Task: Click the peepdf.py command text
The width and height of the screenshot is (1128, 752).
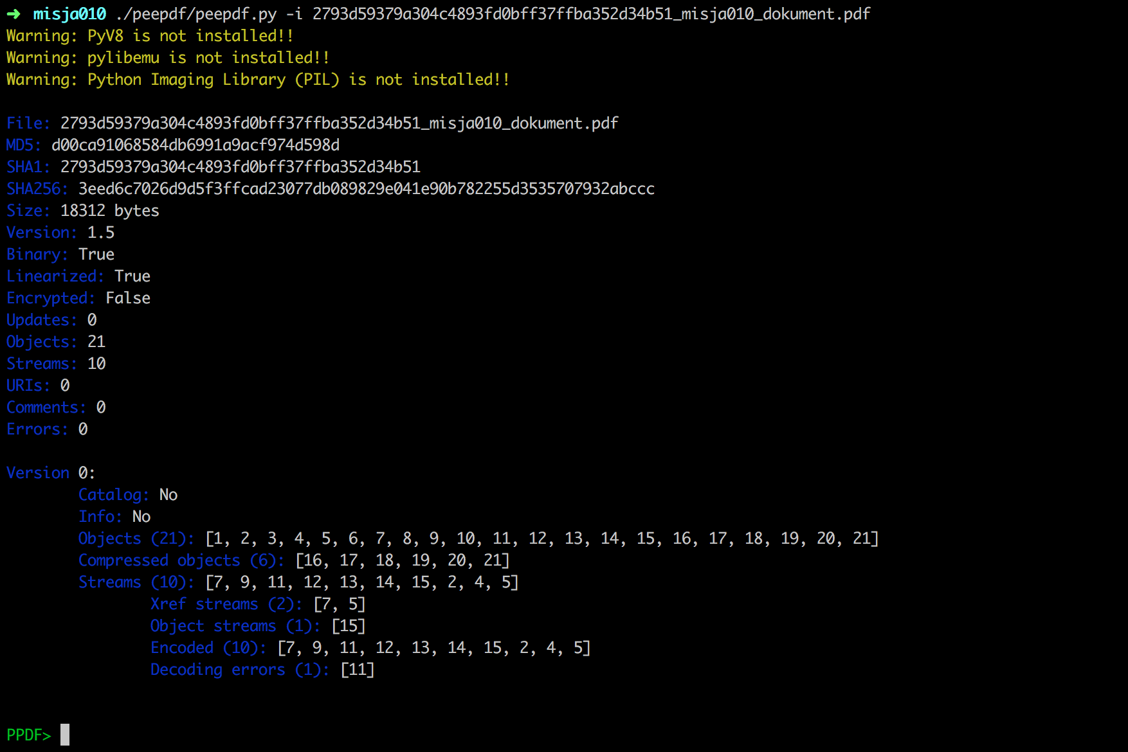Action: [x=196, y=14]
